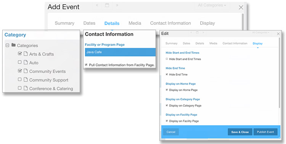Collapse the Categories tree node

[x=7, y=45]
